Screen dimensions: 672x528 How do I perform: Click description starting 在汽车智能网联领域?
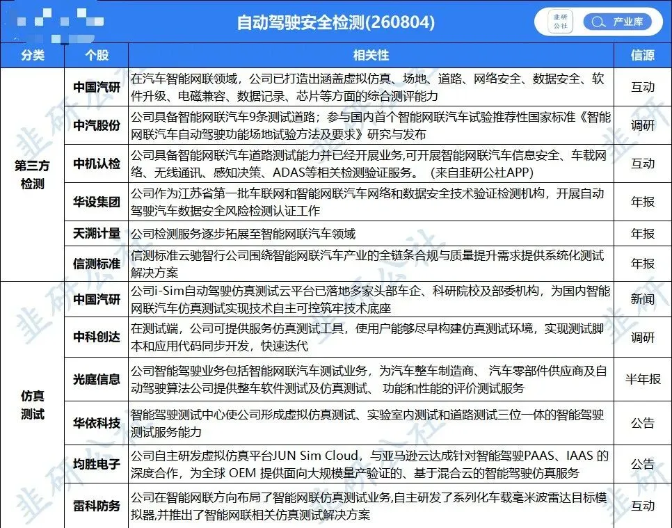pos(368,88)
